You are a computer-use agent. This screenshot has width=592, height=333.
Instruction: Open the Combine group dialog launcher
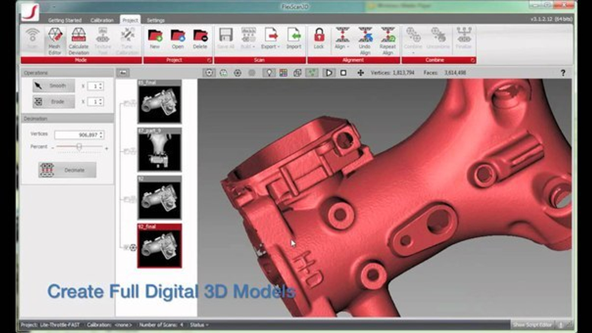click(x=472, y=60)
